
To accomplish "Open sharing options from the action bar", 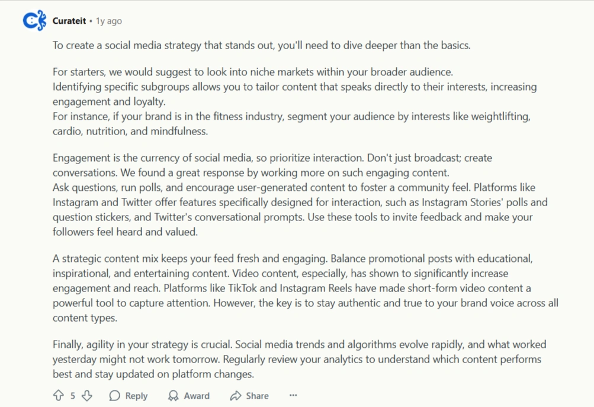I will coord(248,395).
